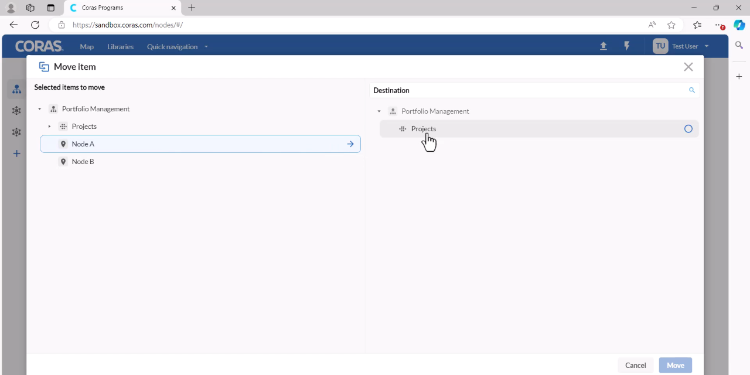Viewport: 750px width, 375px height.
Task: Select the Coras Programs browser tab
Action: point(122,8)
